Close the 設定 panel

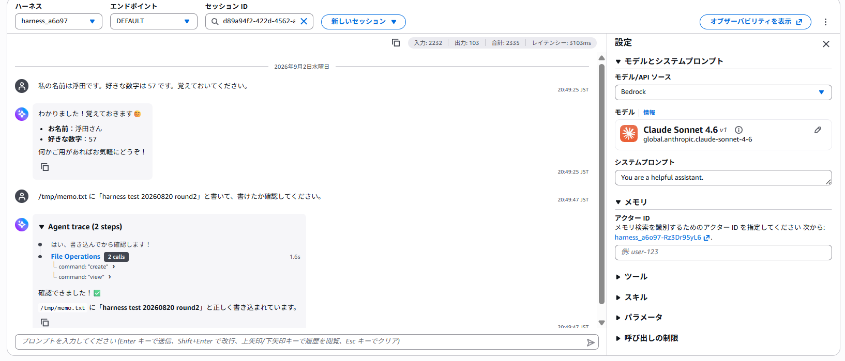pos(826,44)
